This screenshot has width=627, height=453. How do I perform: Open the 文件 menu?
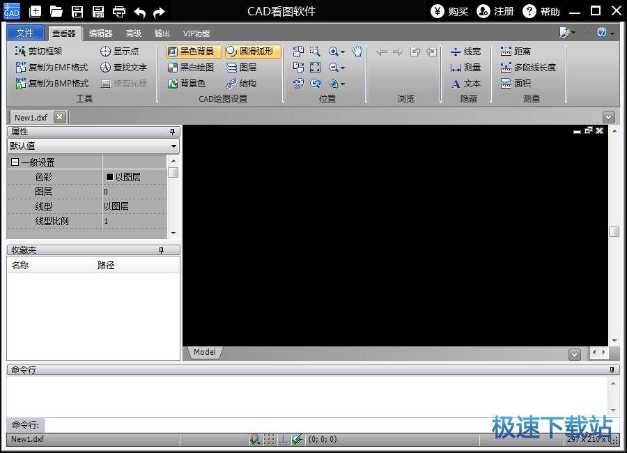[x=25, y=33]
